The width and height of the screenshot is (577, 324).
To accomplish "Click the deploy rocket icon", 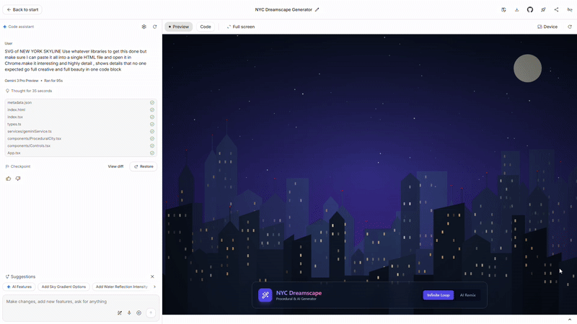I will [x=543, y=9].
